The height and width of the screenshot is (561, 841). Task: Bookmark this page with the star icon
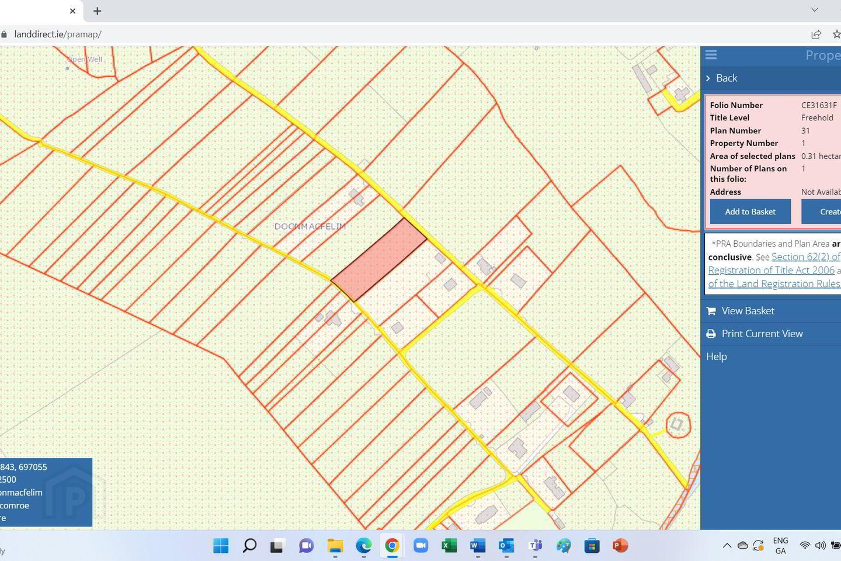(836, 34)
